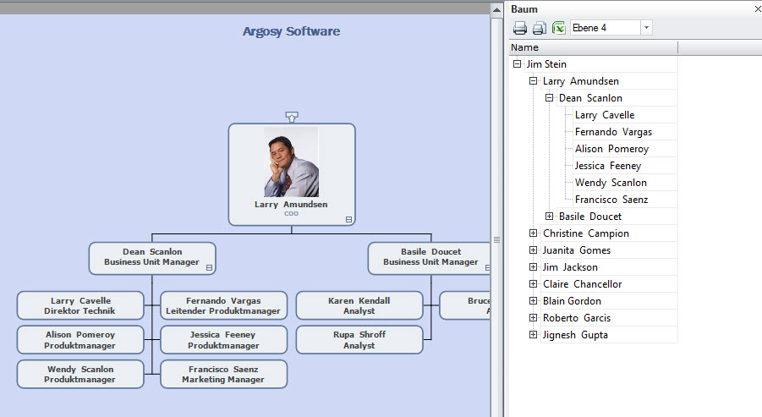Collapse Larry Amundsen chart box subordinates
762x417 pixels.
pyautogui.click(x=348, y=220)
